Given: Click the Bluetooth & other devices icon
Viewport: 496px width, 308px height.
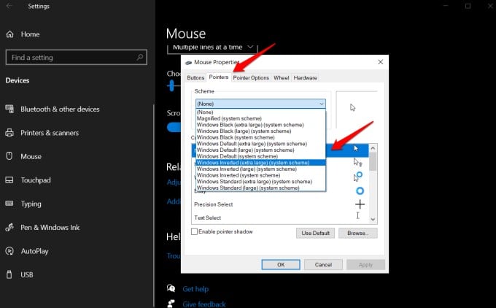Looking at the screenshot, I should pyautogui.click(x=9, y=109).
